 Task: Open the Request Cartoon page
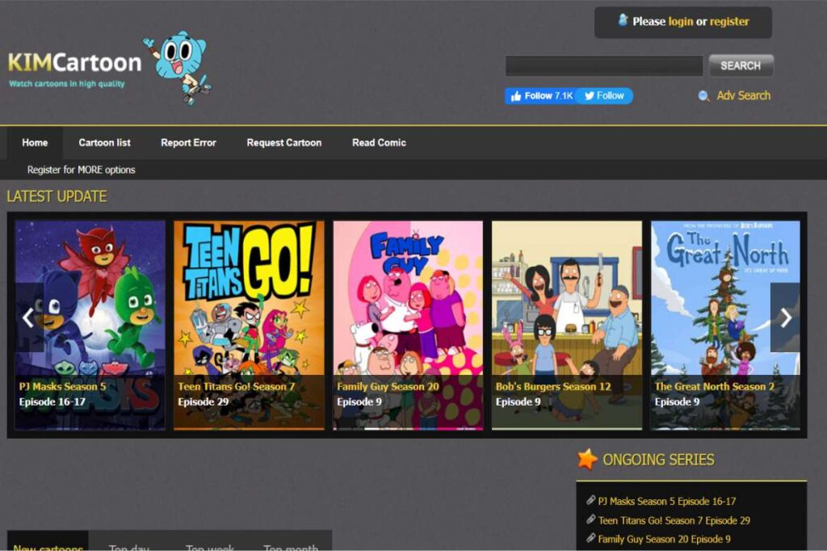[x=283, y=142]
